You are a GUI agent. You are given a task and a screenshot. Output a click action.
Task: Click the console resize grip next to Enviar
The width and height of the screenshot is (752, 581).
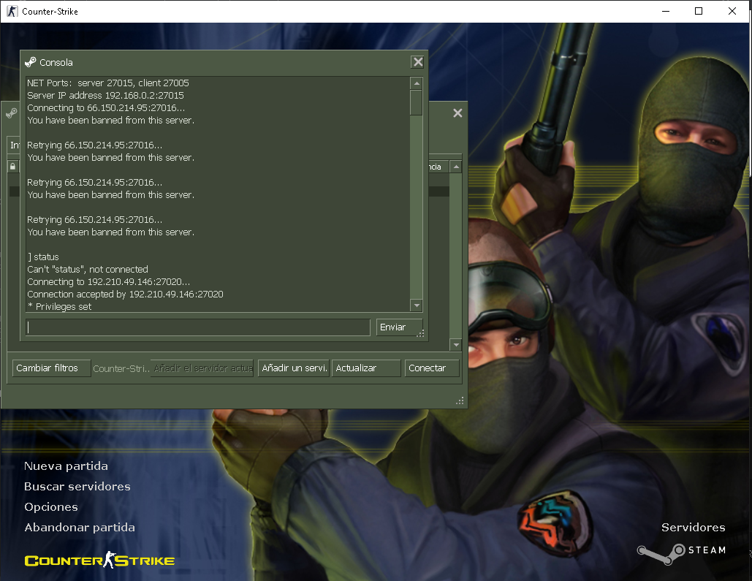pos(420,333)
